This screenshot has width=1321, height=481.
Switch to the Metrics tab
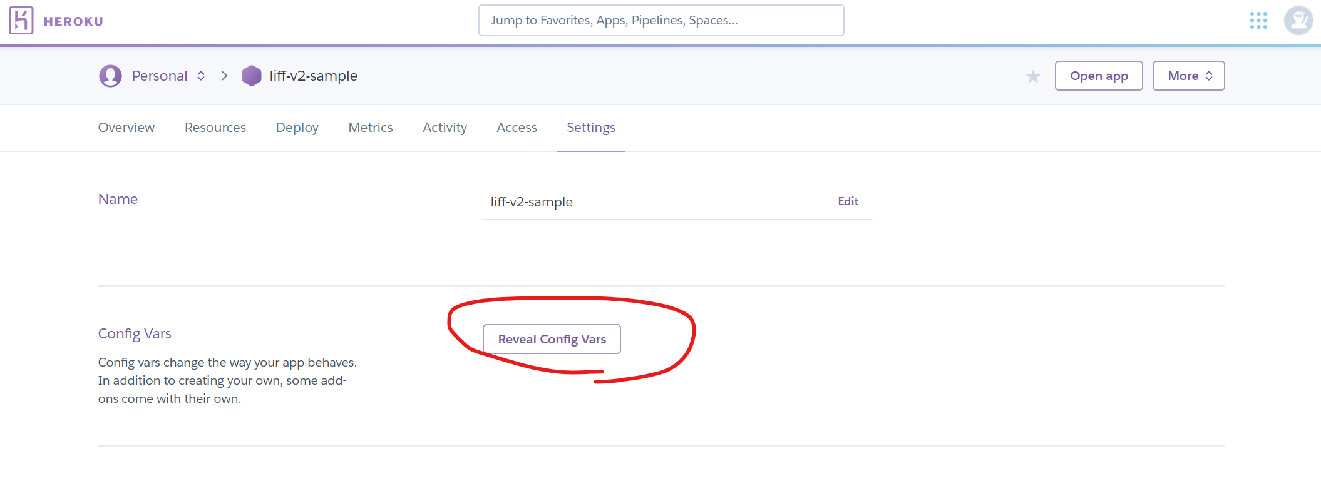point(371,128)
